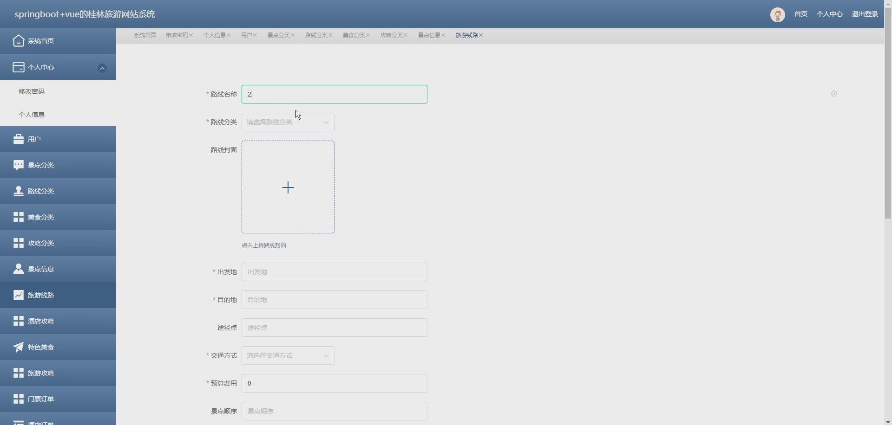Switch to the 攻略分类 tab
Viewport: 892px width, 425px height.
tap(392, 35)
